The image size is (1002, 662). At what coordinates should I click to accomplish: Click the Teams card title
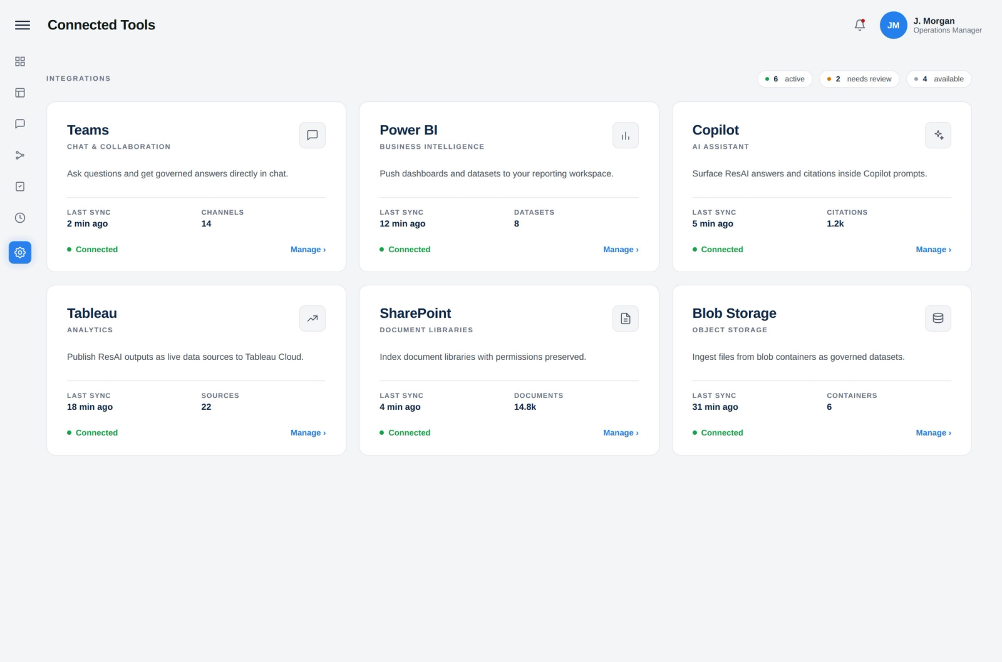click(88, 130)
